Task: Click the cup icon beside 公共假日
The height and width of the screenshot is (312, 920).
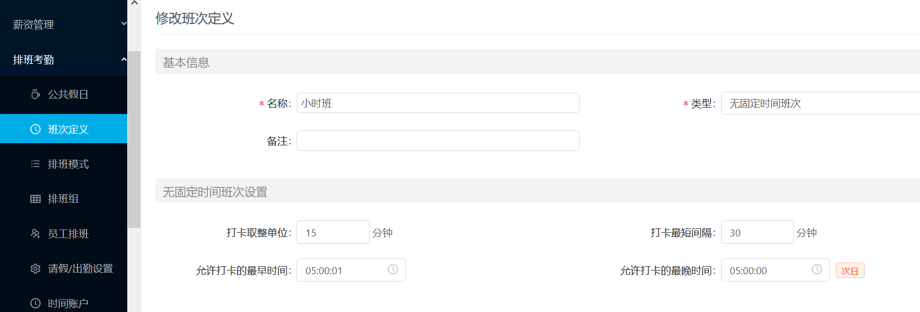Action: pos(35,94)
